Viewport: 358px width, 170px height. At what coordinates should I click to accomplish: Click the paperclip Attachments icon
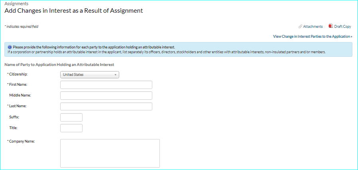tap(300, 27)
